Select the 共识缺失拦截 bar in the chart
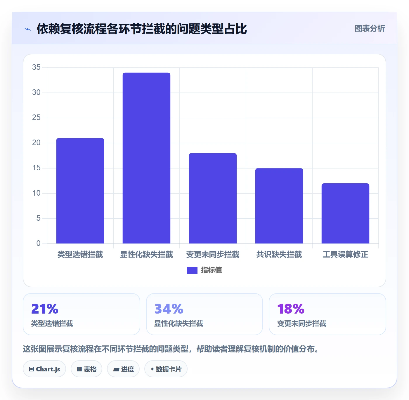The height and width of the screenshot is (400, 409). click(279, 206)
